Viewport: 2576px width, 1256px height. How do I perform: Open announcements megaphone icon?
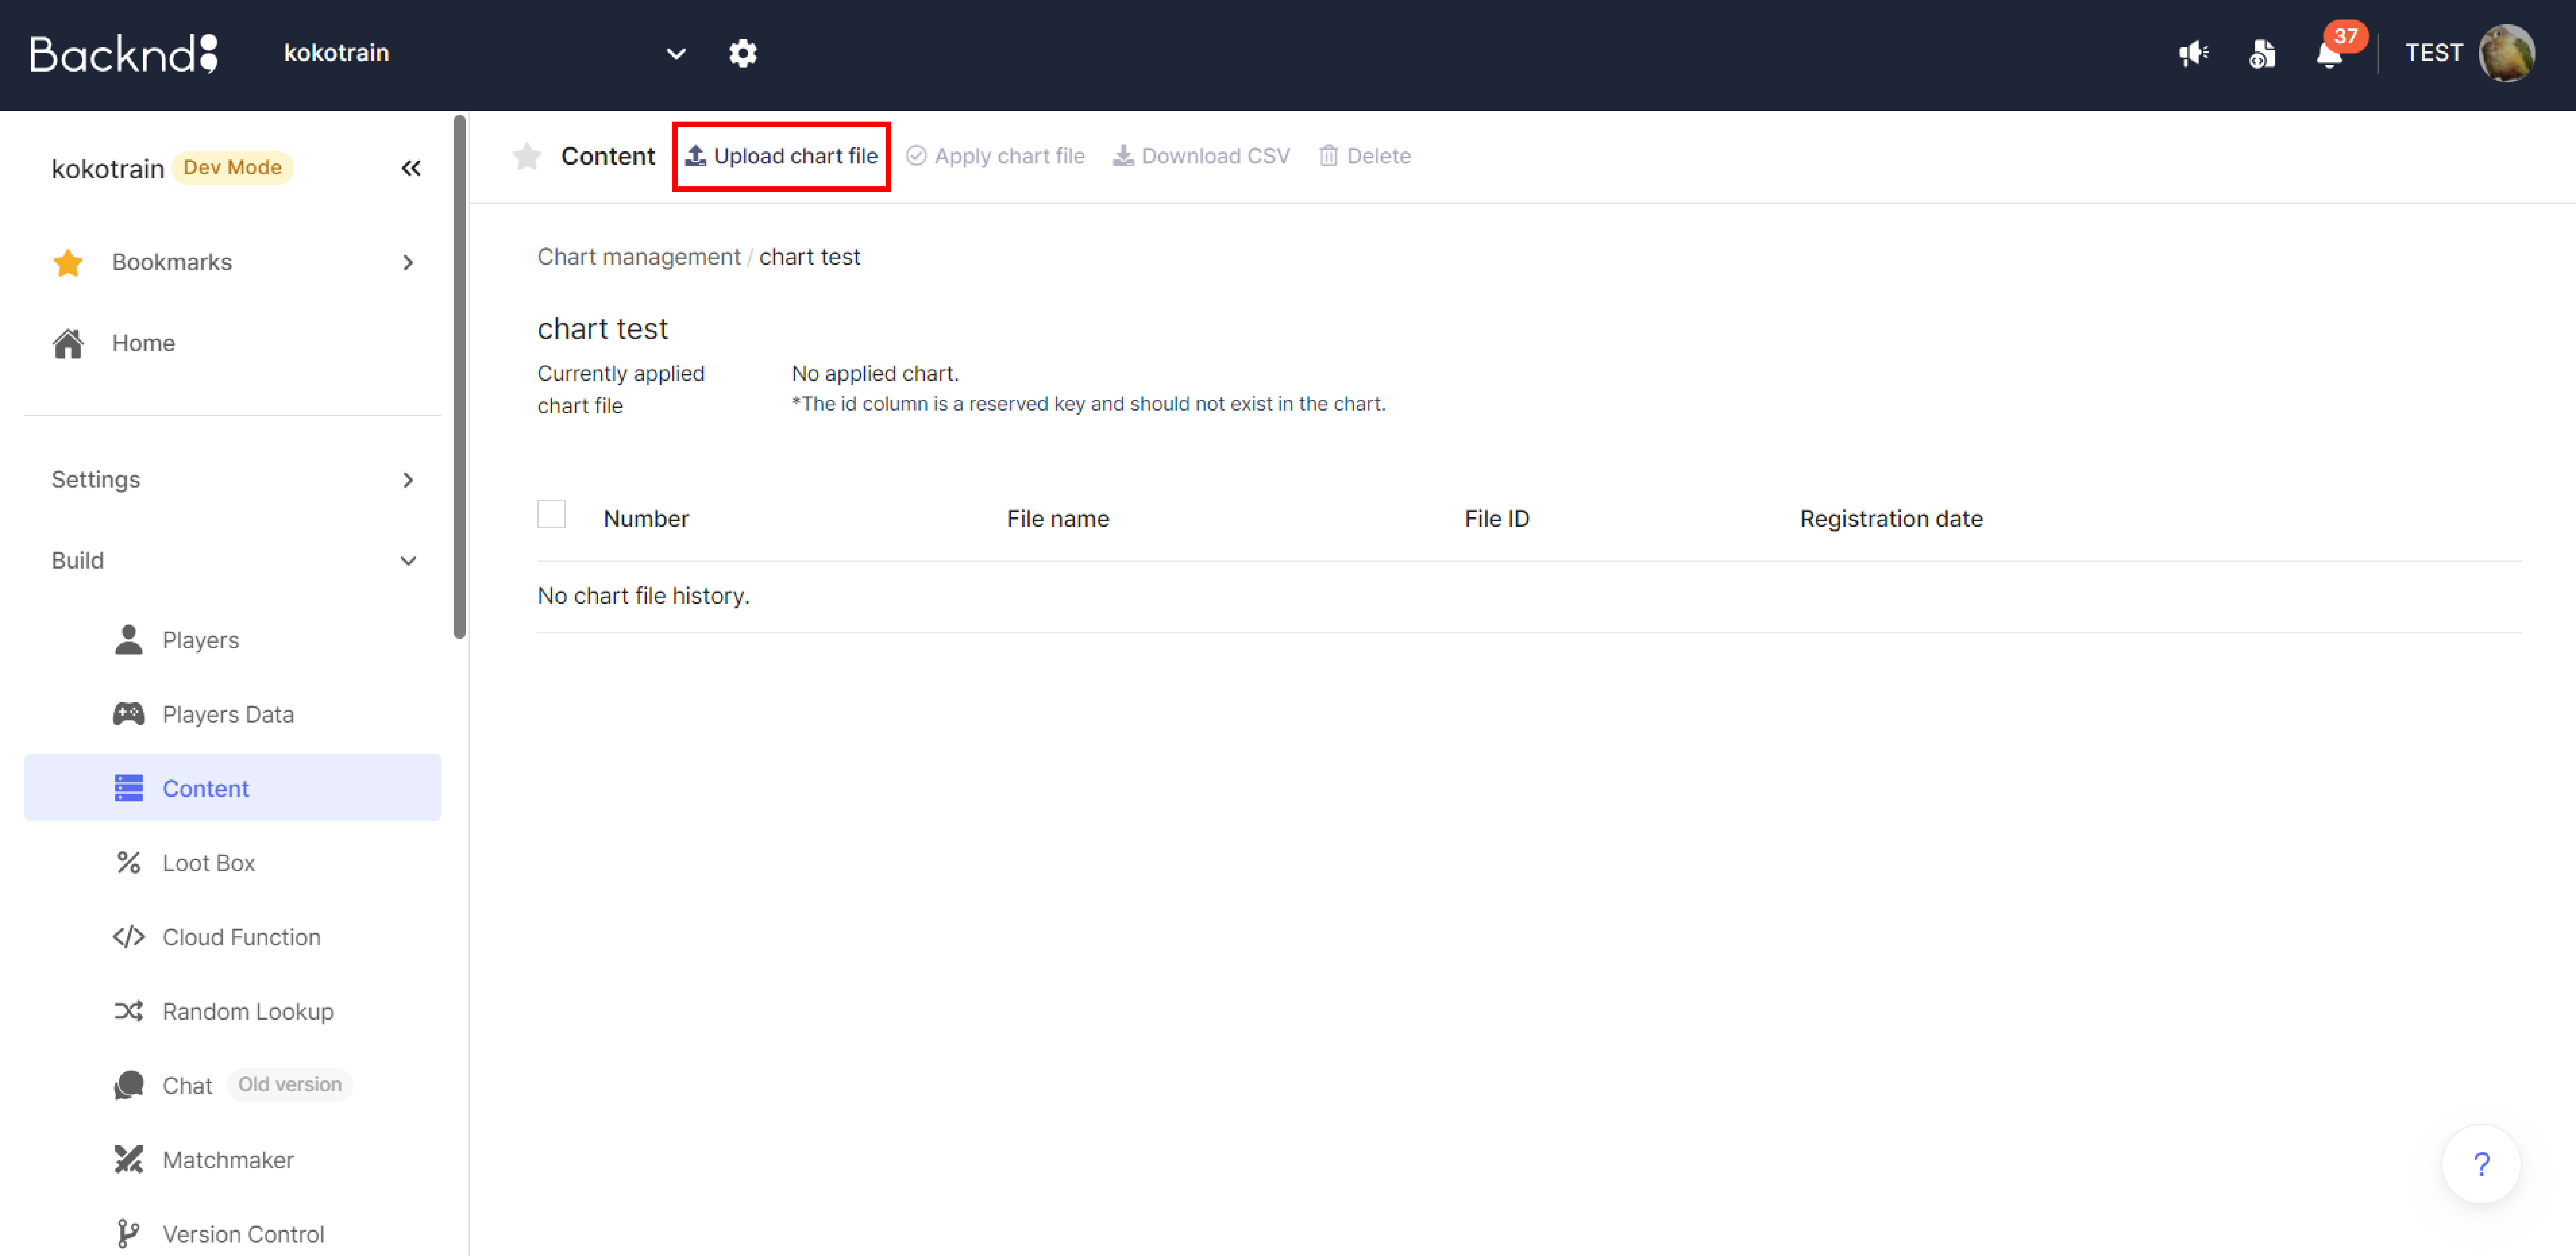(x=2194, y=53)
